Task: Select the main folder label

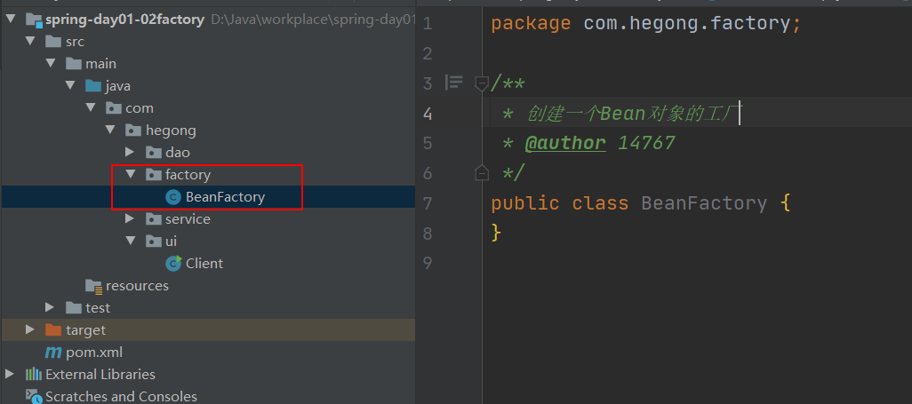Action: 101,64
